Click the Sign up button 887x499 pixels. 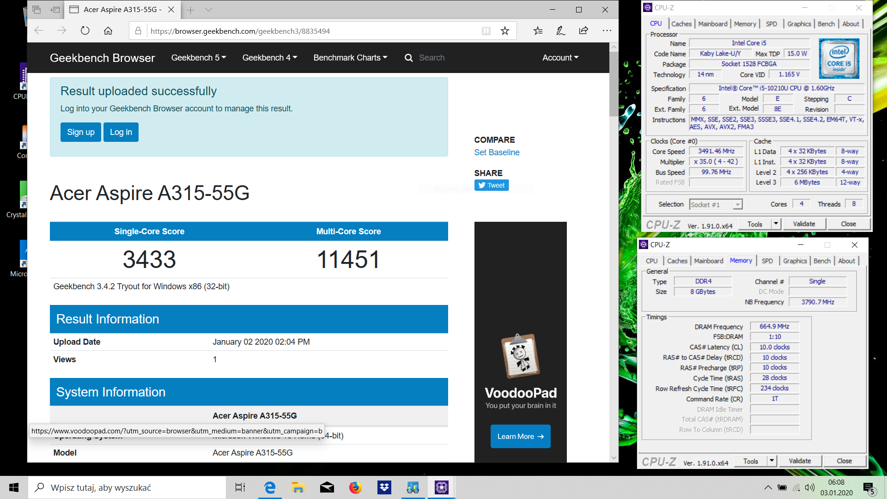81,132
